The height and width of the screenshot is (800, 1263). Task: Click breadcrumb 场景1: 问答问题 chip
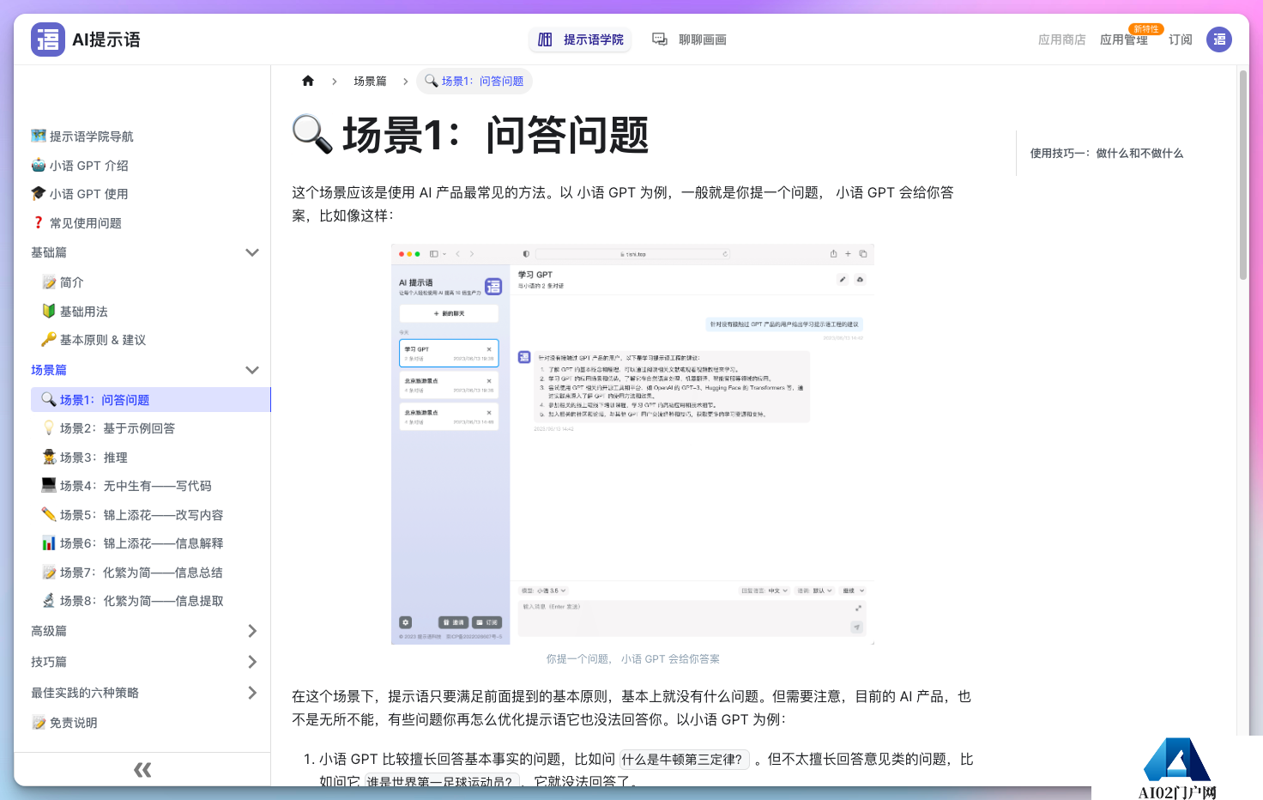474,82
